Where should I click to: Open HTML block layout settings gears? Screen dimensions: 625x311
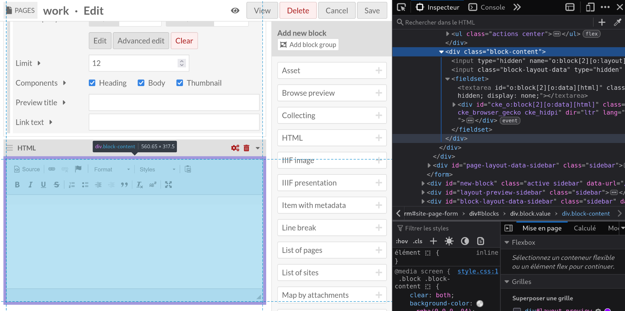pyautogui.click(x=235, y=148)
